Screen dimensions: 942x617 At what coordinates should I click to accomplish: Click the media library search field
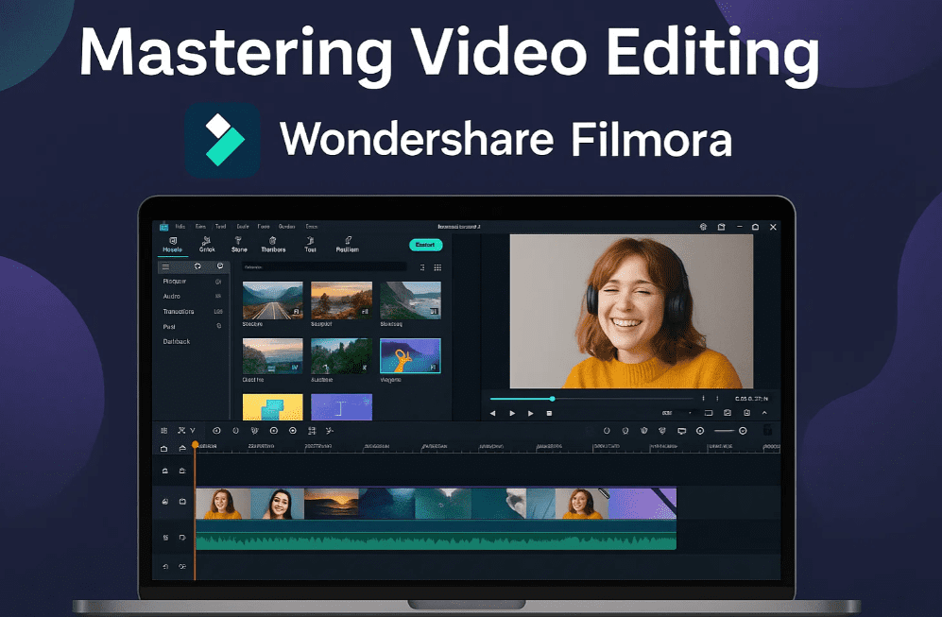(321, 267)
